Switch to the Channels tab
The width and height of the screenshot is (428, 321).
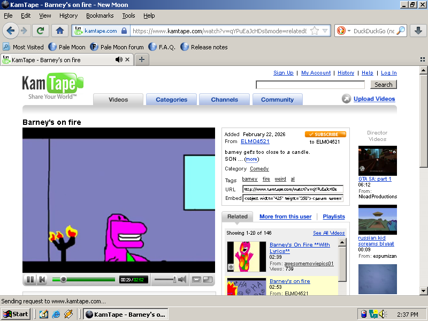click(x=224, y=100)
